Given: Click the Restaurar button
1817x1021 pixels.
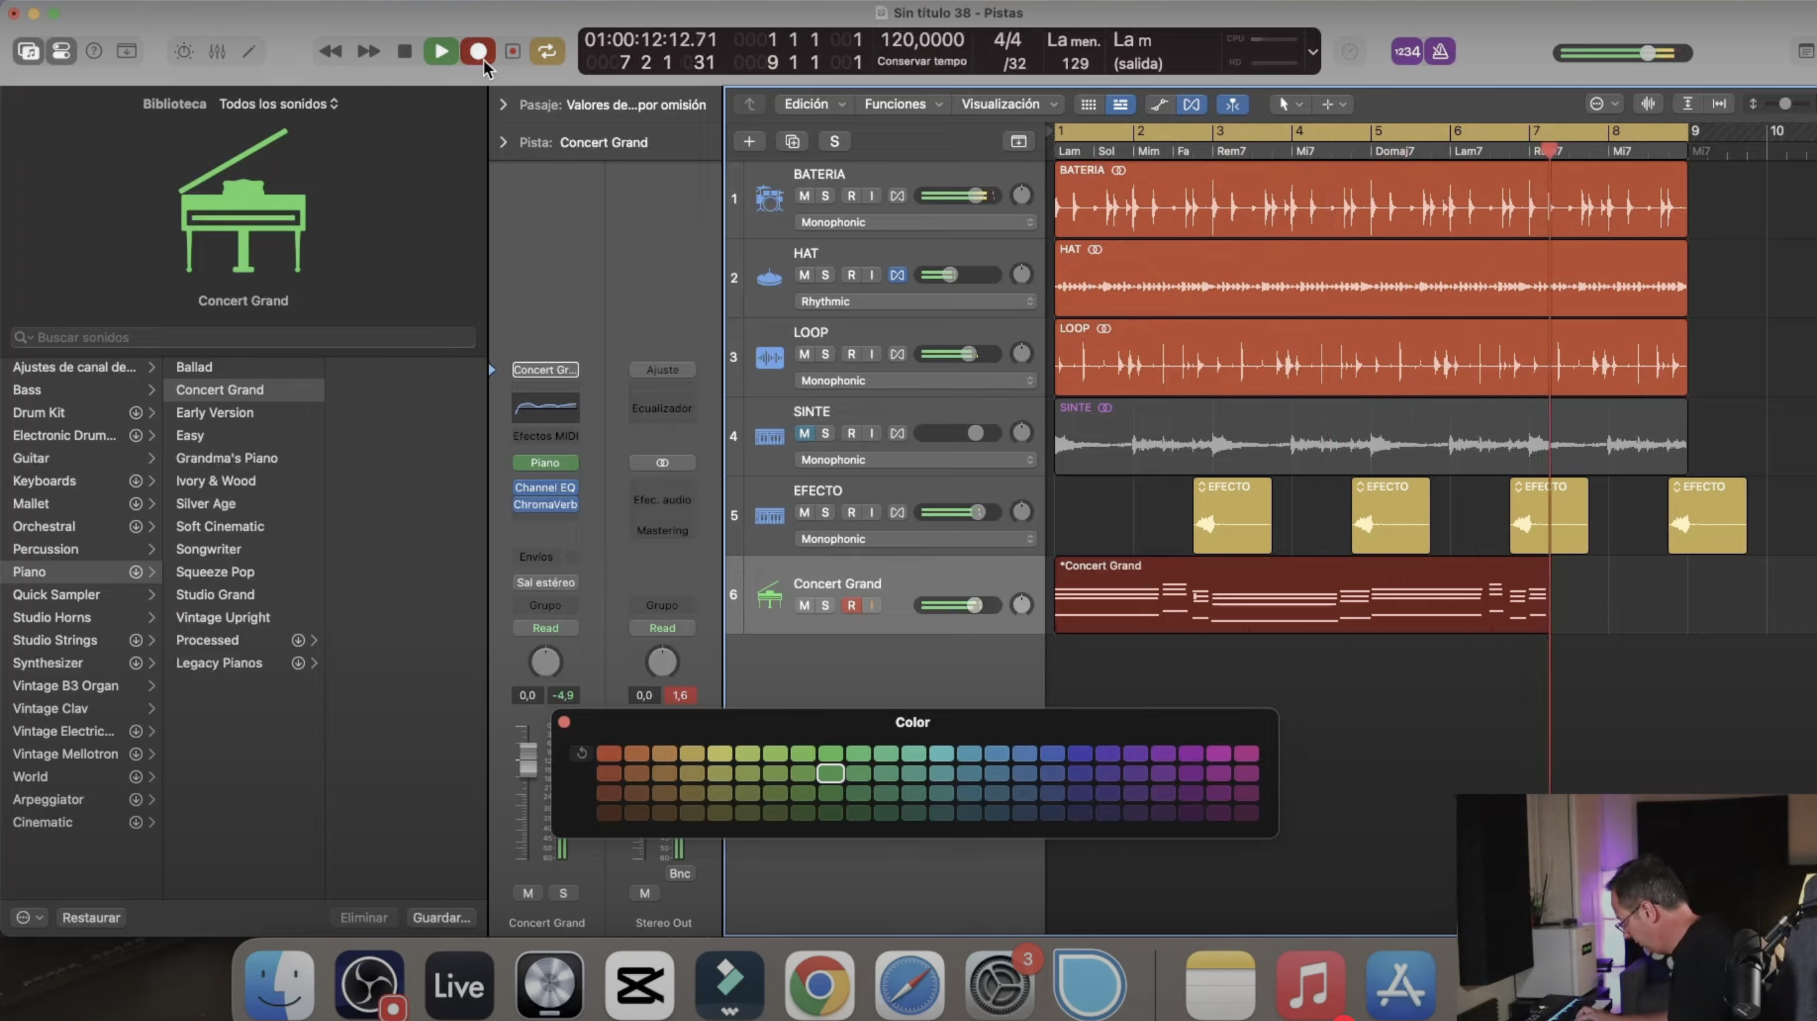Looking at the screenshot, I should coord(91,917).
